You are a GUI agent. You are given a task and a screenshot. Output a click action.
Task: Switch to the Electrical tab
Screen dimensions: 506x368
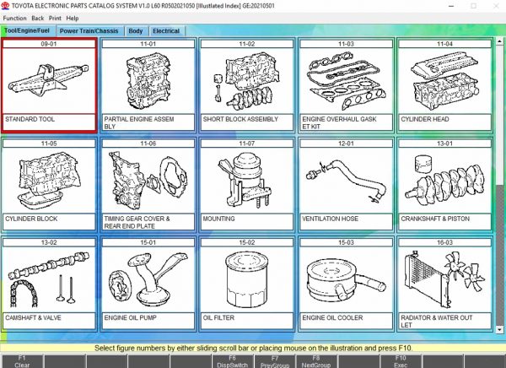point(166,31)
